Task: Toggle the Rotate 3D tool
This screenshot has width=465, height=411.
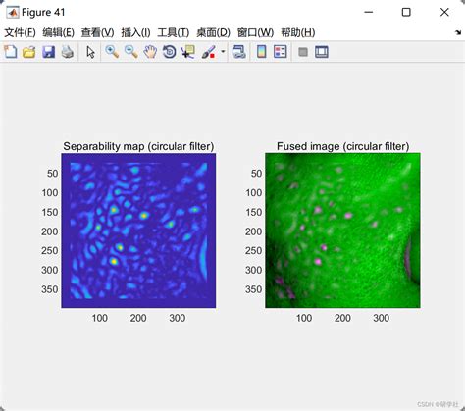Action: click(x=169, y=52)
